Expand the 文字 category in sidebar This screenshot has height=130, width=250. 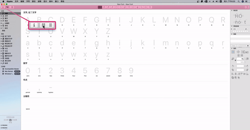click(2, 16)
